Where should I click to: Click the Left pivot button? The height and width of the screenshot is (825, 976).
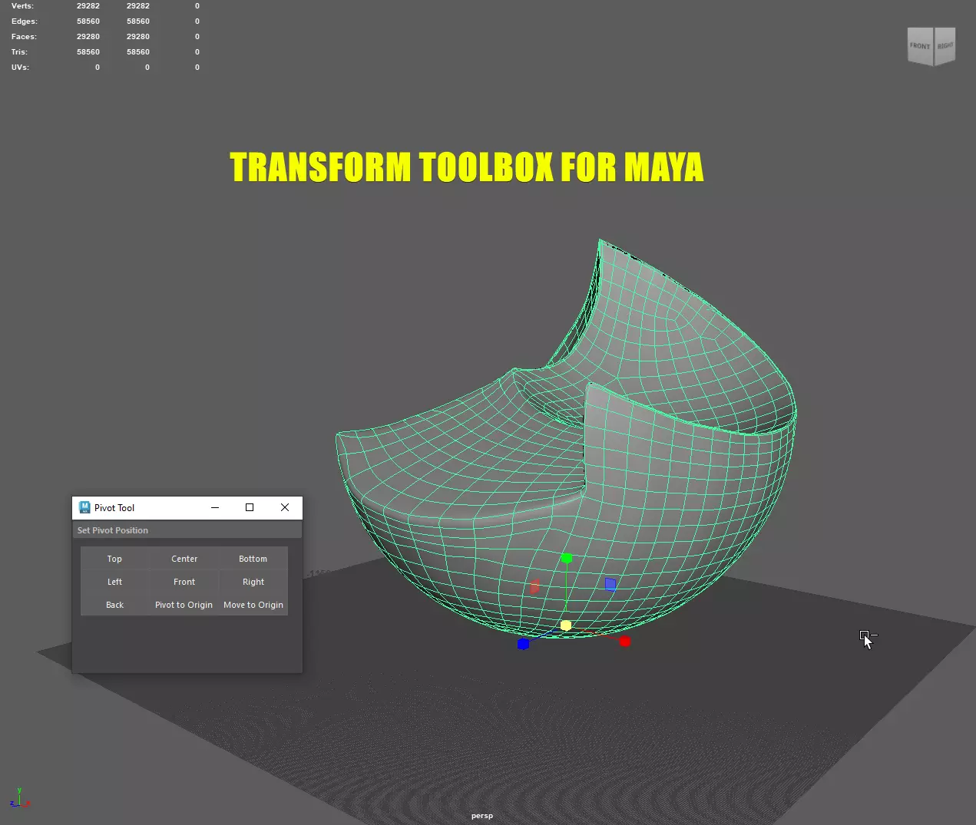(x=114, y=582)
